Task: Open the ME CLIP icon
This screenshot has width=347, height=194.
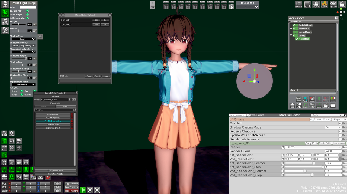Action: point(4,155)
